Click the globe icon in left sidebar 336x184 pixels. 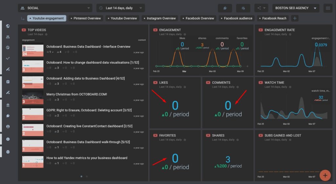click(x=8, y=26)
